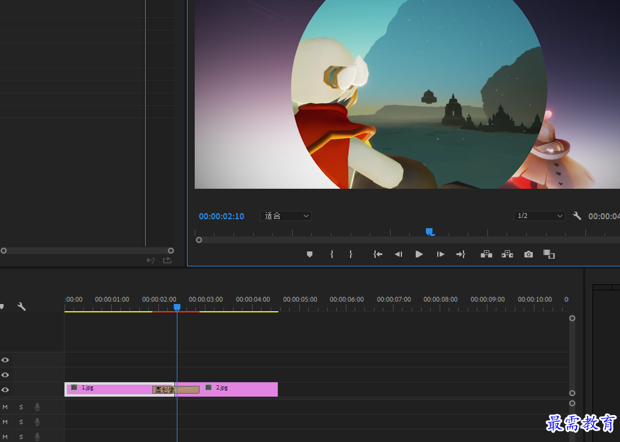Click 00:00:10:00 on the timeline ruler
The width and height of the screenshot is (620, 442).
pyautogui.click(x=535, y=300)
